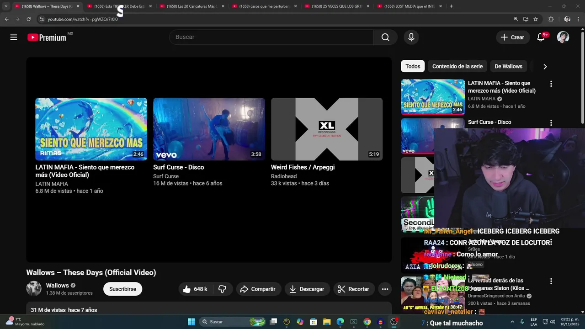Click the address bar URL

click(x=83, y=19)
